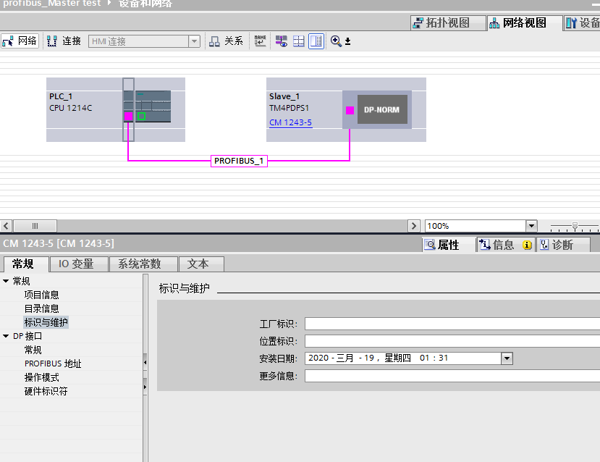Open the 诊断 (Diagnostics) tab
The image size is (600, 462).
point(562,245)
